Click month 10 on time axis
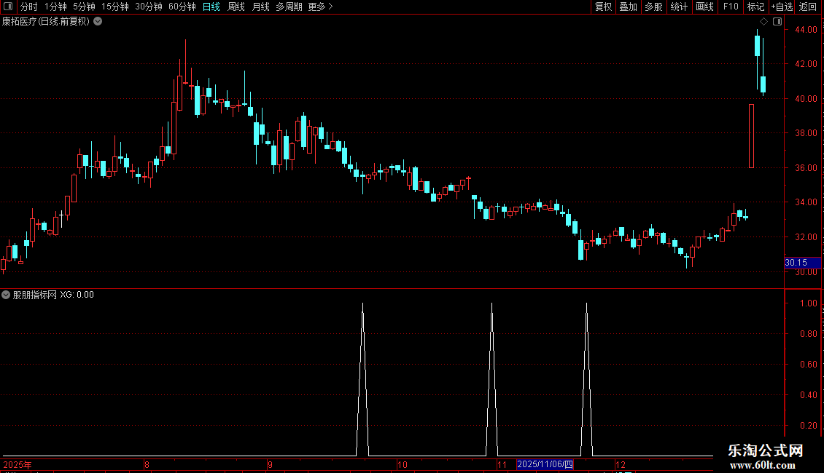824x473 pixels. click(x=402, y=464)
